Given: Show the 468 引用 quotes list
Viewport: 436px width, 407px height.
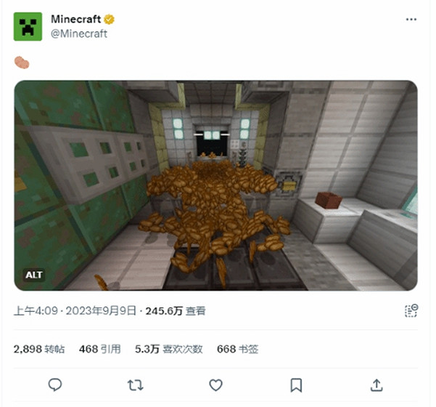Looking at the screenshot, I should pos(100,349).
